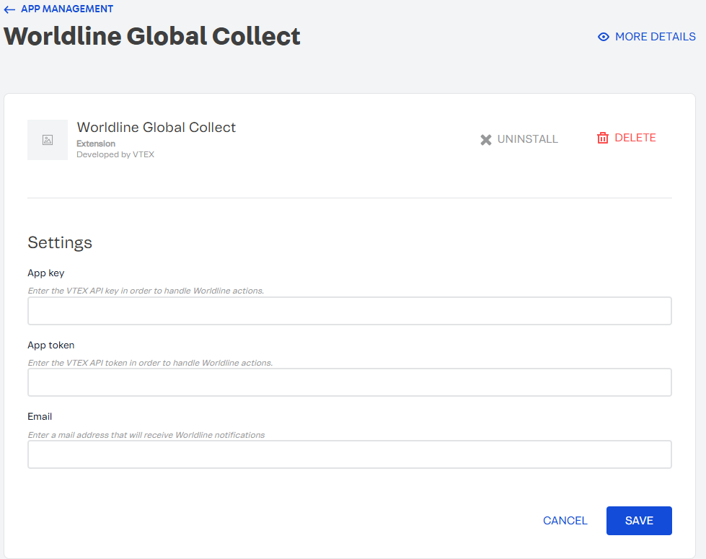Open MORE DETAILS for this app

coord(655,36)
